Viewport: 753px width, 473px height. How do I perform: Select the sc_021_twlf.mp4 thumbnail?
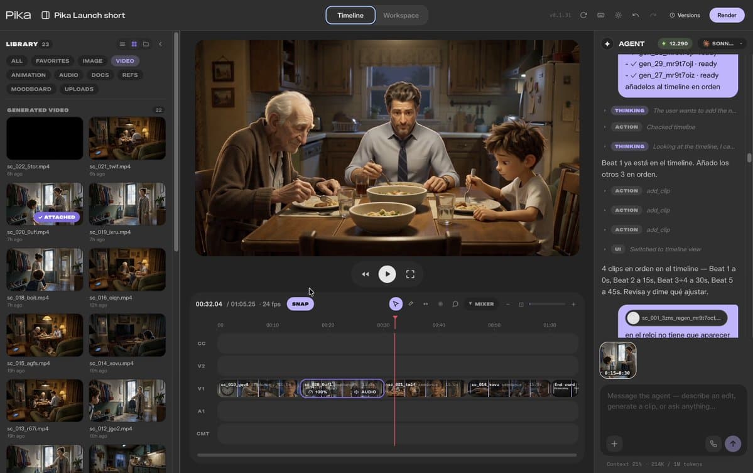[127, 138]
